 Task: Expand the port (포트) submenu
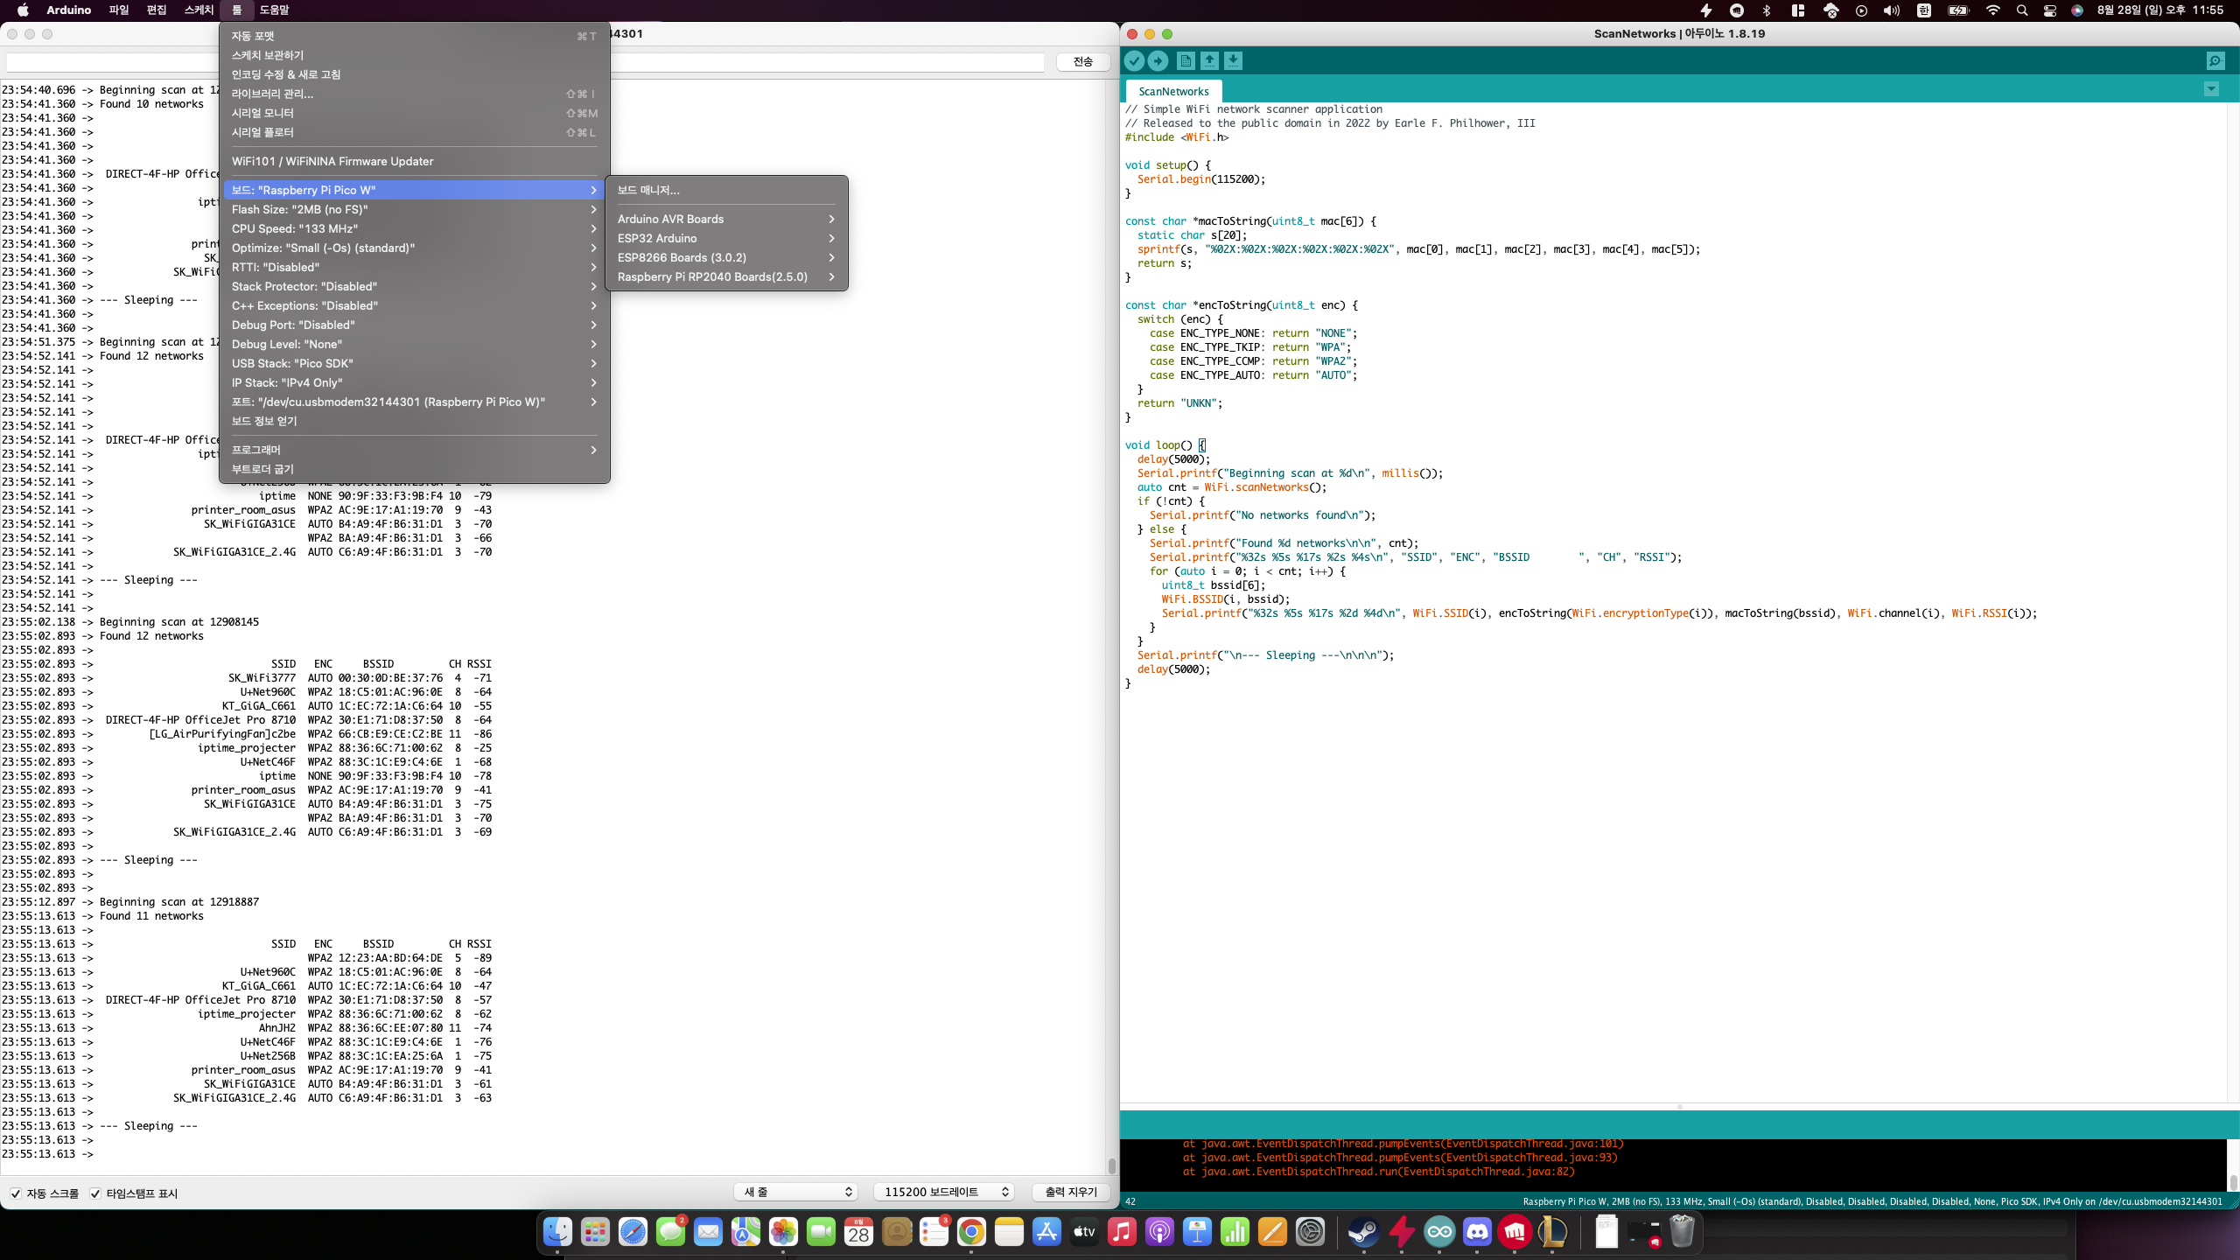(x=414, y=402)
